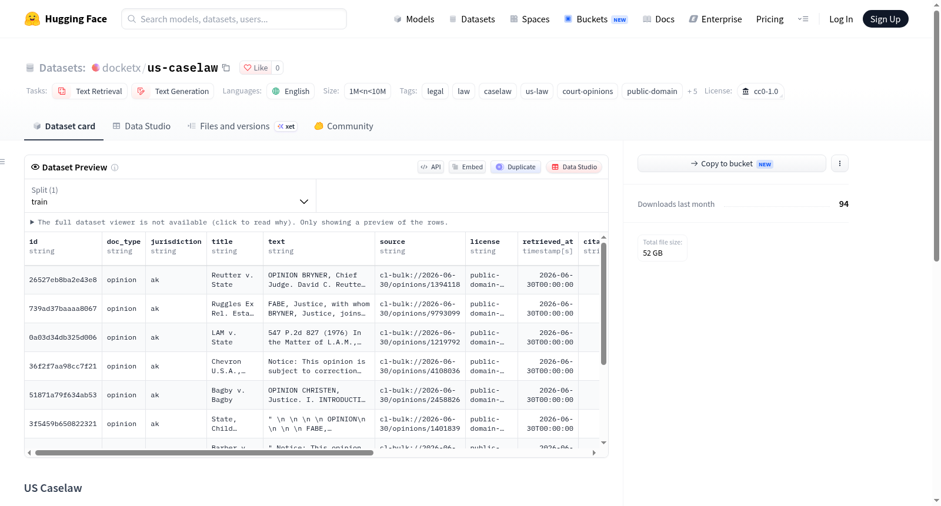
Task: Open the collapsed sidebar menu icon at left edge
Action: pos(2,162)
